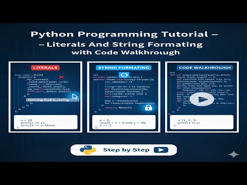The image size is (247, 185).
Task: Click the Python Programming Tutorial title
Action: pos(124,34)
